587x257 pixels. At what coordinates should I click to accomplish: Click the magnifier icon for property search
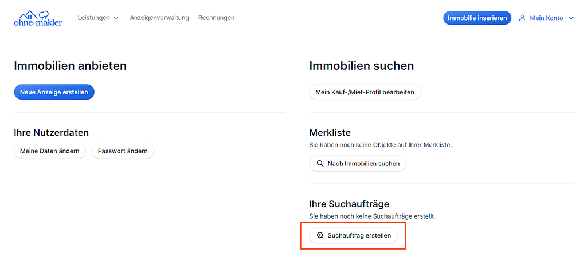click(320, 164)
